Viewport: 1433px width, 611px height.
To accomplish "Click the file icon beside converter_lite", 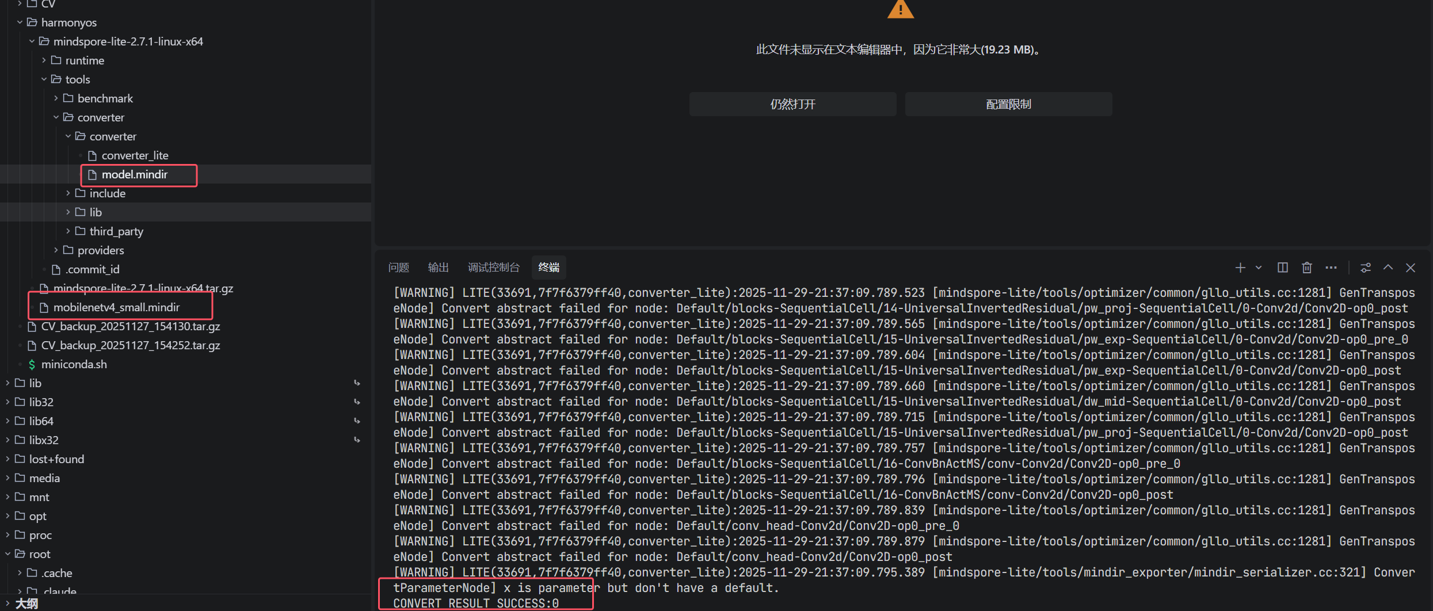I will point(92,155).
